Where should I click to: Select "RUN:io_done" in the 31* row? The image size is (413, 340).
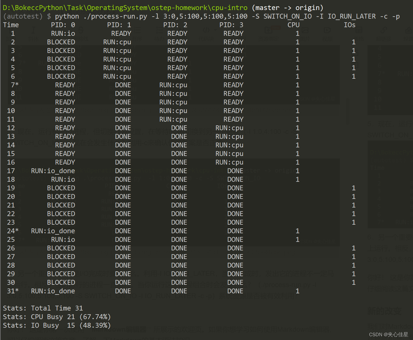[53, 291]
